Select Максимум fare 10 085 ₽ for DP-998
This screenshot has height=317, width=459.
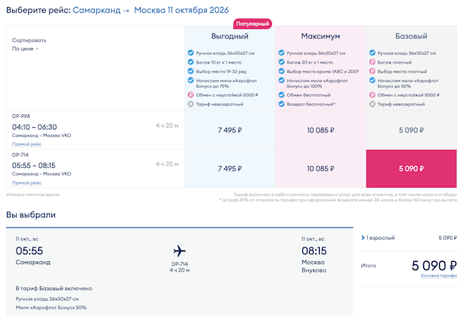point(321,130)
